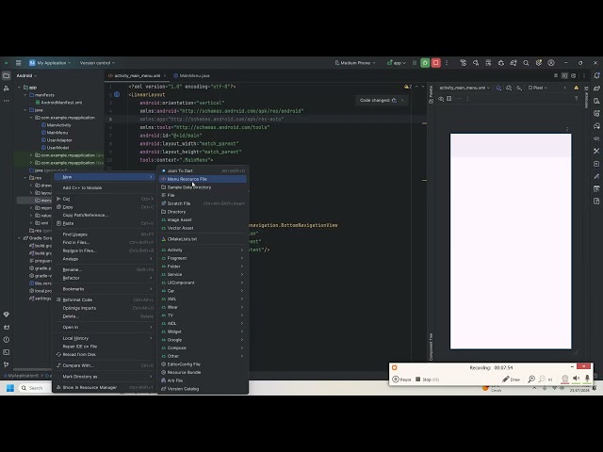Stop the screen recording
Screen dimensions: 603x452
(x=427, y=379)
